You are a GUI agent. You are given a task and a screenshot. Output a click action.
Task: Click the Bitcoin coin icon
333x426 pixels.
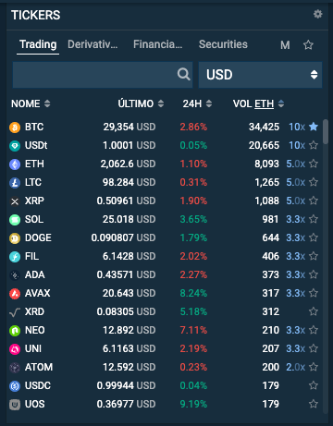click(x=15, y=127)
